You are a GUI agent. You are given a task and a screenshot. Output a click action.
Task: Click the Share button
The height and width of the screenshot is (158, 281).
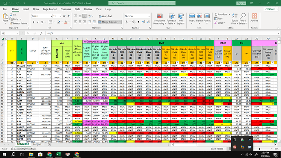[271, 9]
